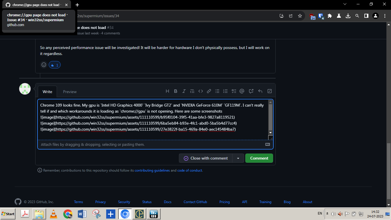The width and height of the screenshot is (391, 220).
Task: Mention a user with the @ icon
Action: [x=242, y=91]
